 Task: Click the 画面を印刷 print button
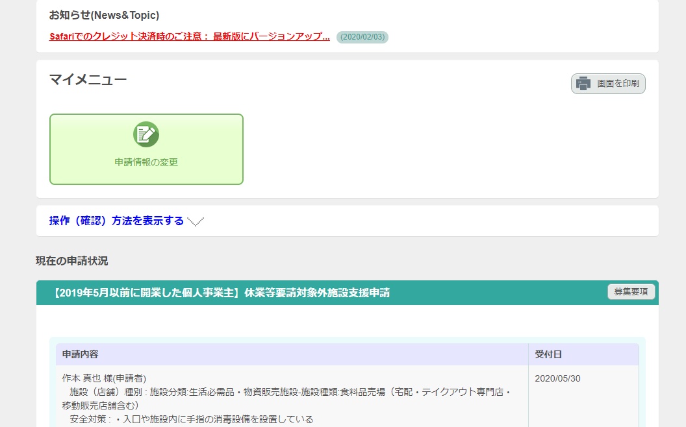pos(608,84)
